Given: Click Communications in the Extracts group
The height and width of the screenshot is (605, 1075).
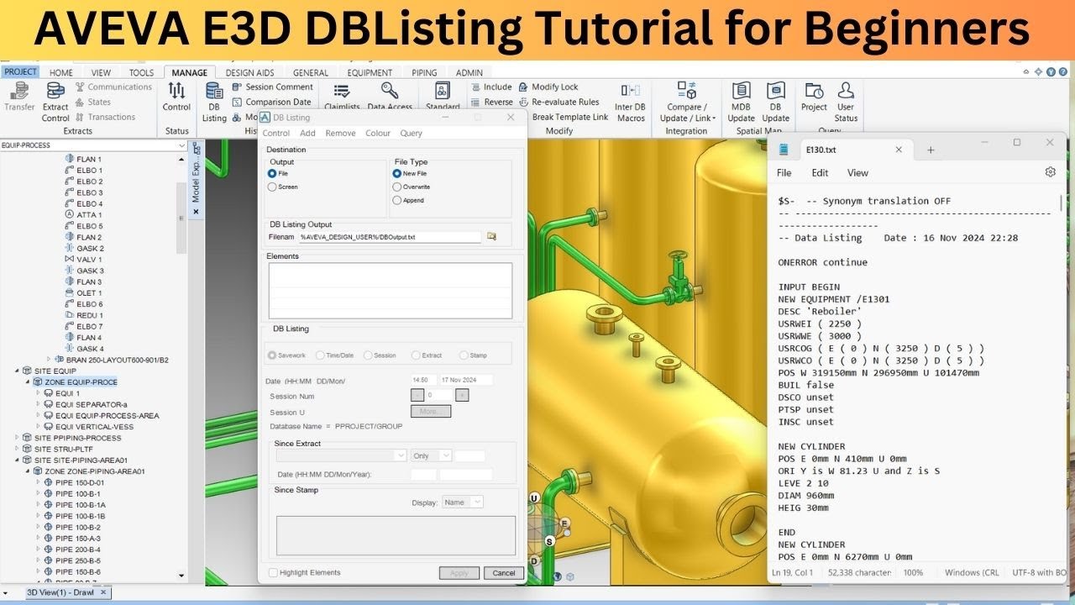Looking at the screenshot, I should (113, 87).
